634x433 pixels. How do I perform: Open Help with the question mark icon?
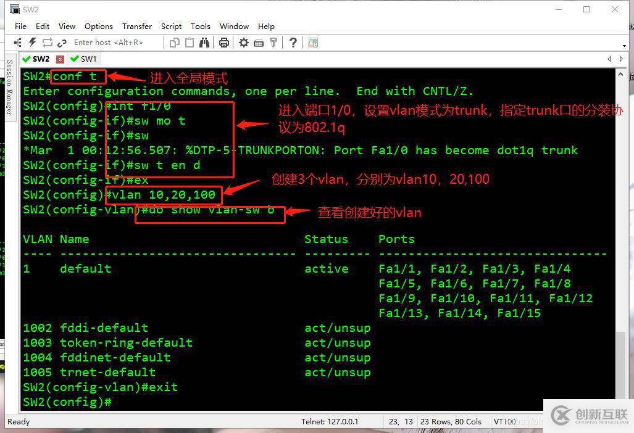coord(293,43)
